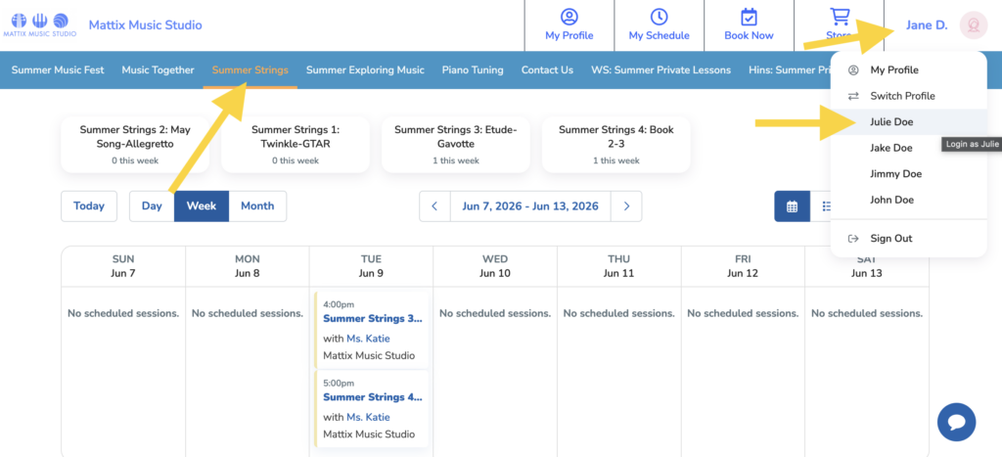Viewport: 1002px width, 457px height.
Task: Open the Piano Tuning tab
Action: [x=473, y=70]
